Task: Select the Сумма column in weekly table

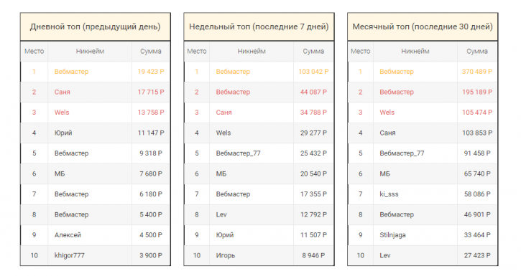Action: coord(313,52)
